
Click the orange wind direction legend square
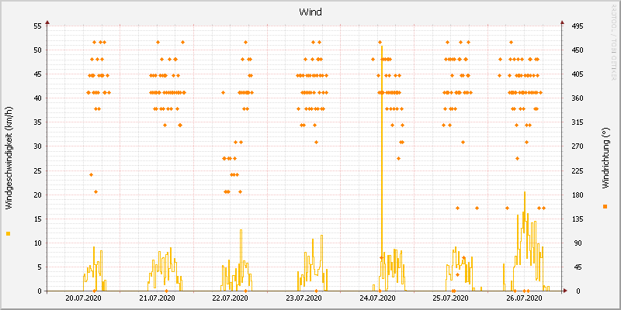click(605, 206)
